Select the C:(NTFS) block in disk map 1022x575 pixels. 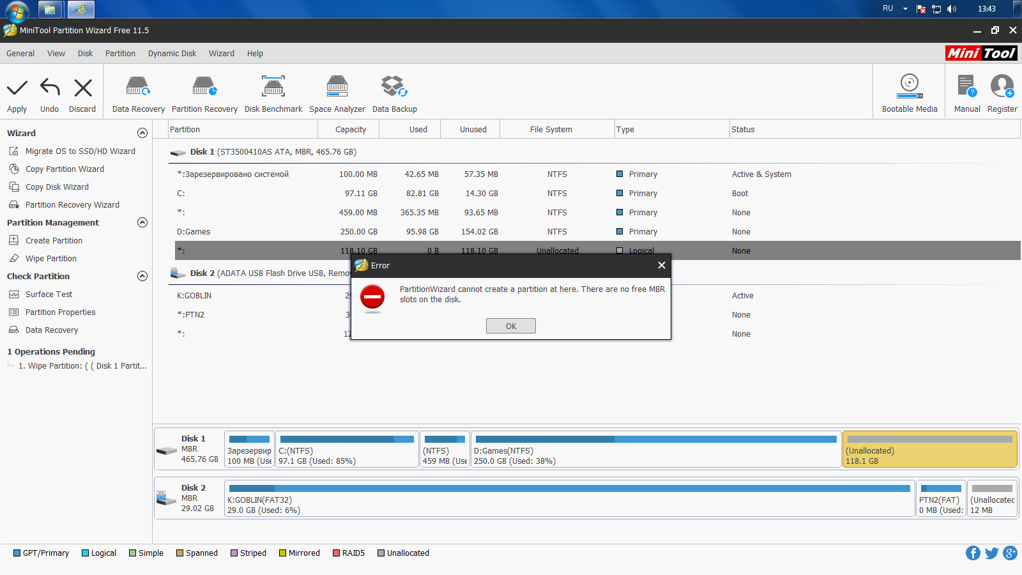coord(347,450)
